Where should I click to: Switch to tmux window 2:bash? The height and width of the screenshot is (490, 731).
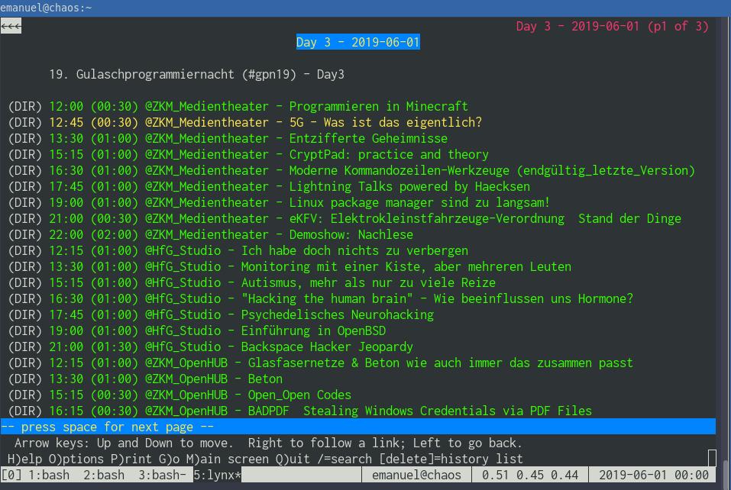(x=103, y=475)
